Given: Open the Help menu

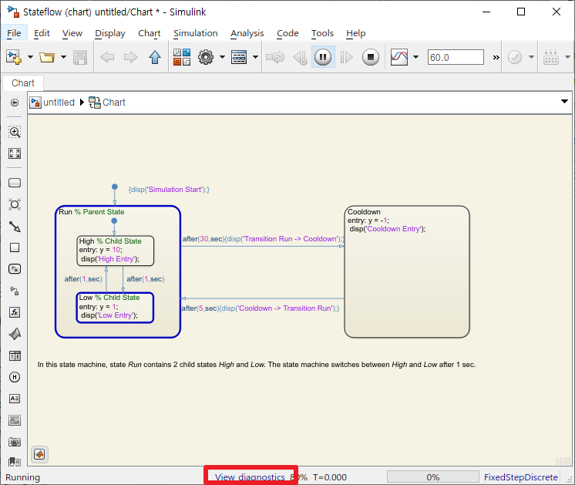Looking at the screenshot, I should (x=355, y=33).
